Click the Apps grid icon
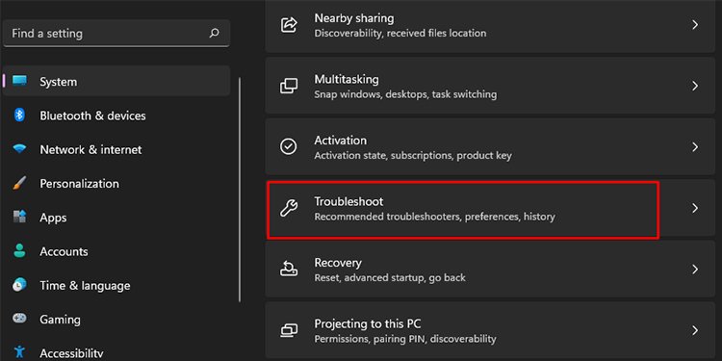Viewport: 722px width, 361px height. [x=19, y=217]
